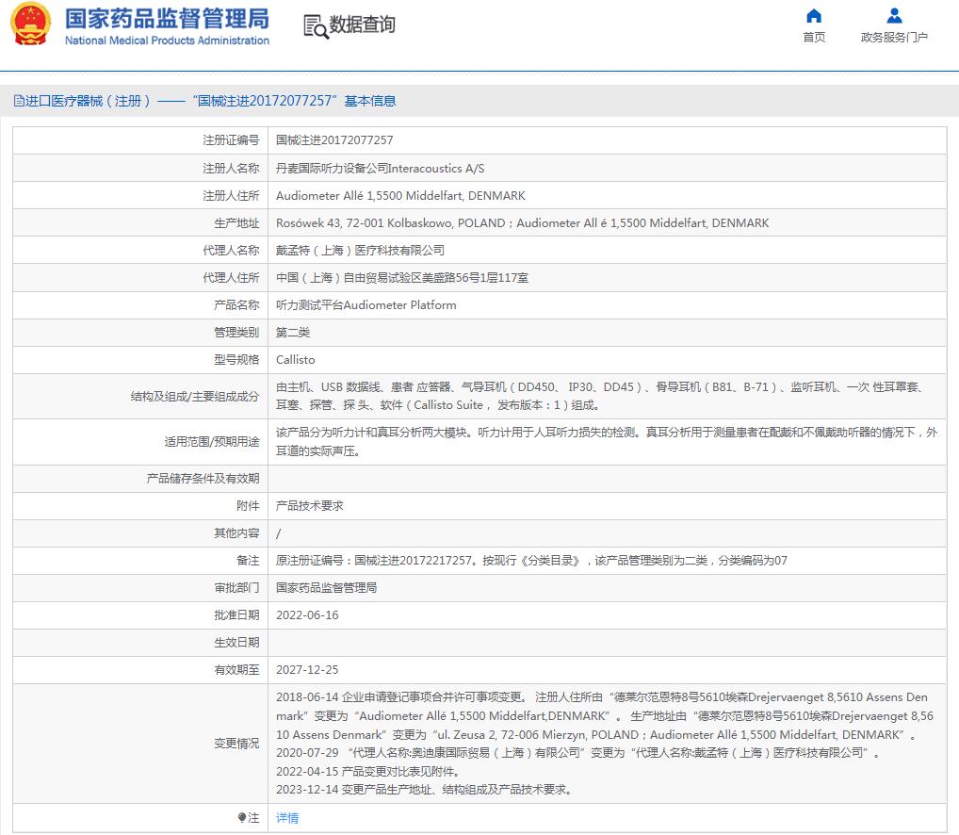Click the 政务服务门户 text link
This screenshot has width=959, height=835.
click(894, 38)
